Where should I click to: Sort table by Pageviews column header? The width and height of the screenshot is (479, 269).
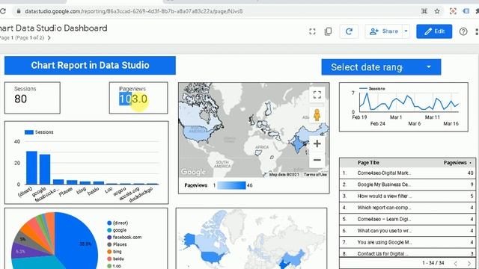(455, 163)
